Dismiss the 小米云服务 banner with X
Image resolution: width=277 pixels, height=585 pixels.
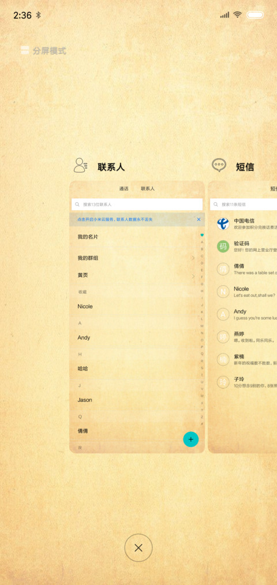tap(199, 219)
